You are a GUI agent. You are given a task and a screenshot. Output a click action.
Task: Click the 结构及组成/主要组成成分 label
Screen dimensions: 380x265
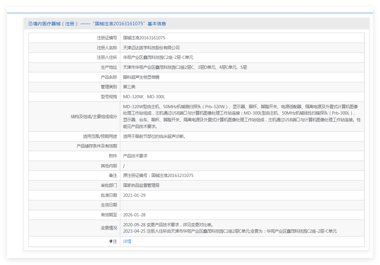point(94,116)
